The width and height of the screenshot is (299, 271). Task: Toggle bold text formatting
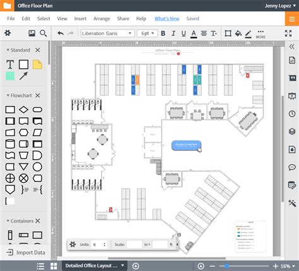(163, 33)
